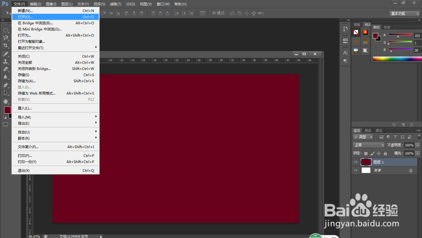Select the Path Selection arrow tool
The height and width of the screenshot is (238, 422).
tap(5, 93)
